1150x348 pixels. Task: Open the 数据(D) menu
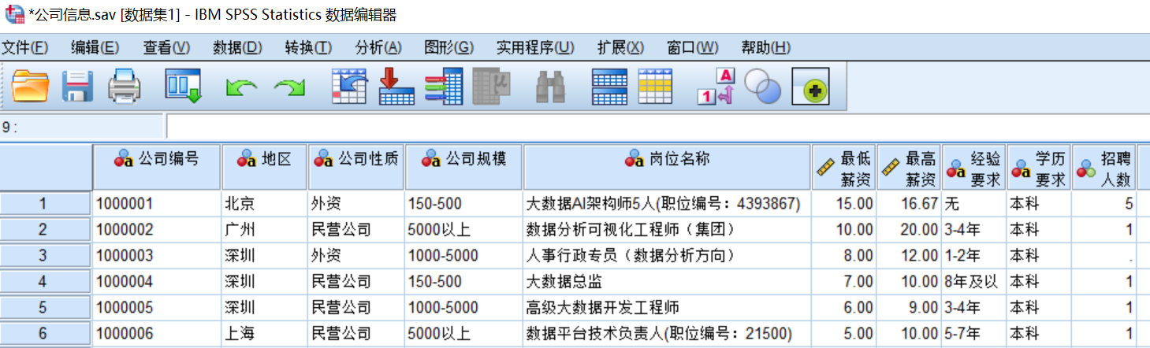(x=237, y=47)
